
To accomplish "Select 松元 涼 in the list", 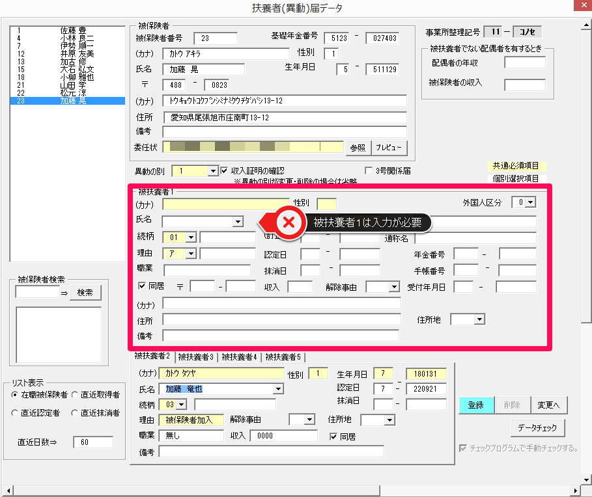I will pos(68,93).
